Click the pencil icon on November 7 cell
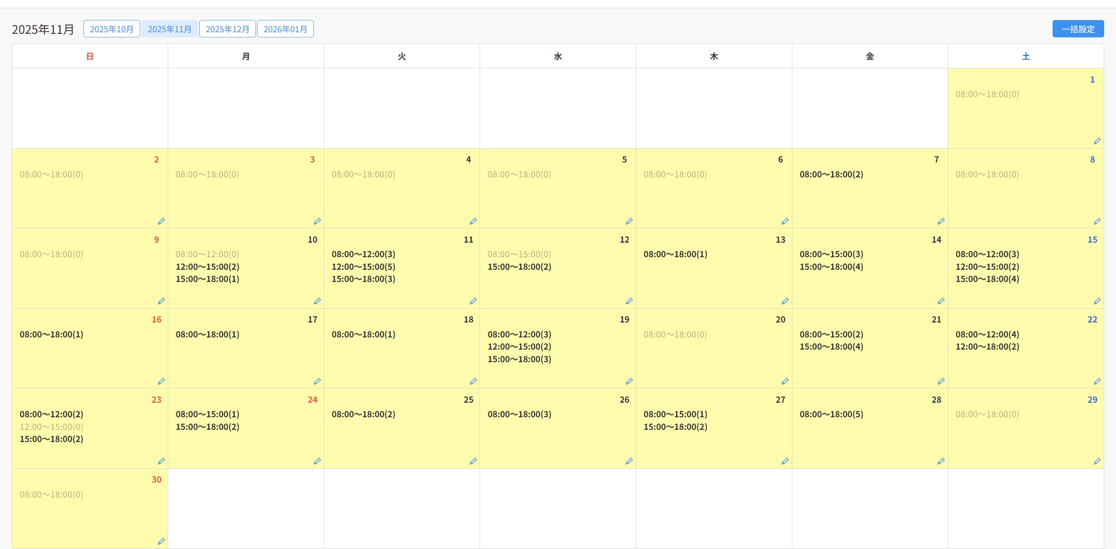 tap(940, 221)
